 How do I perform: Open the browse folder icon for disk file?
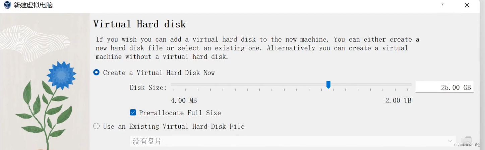(467, 141)
